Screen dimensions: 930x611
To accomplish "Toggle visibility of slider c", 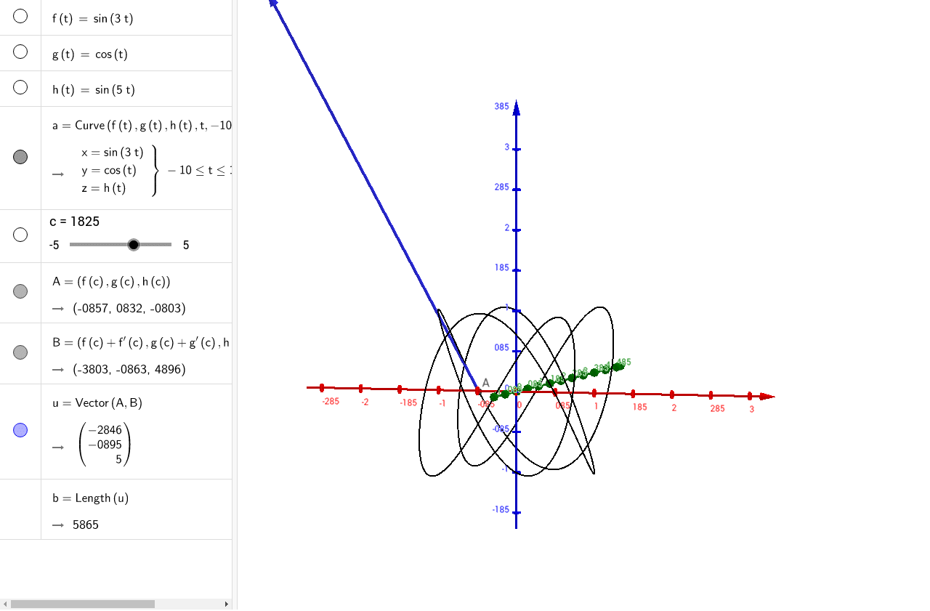I will click(x=20, y=235).
